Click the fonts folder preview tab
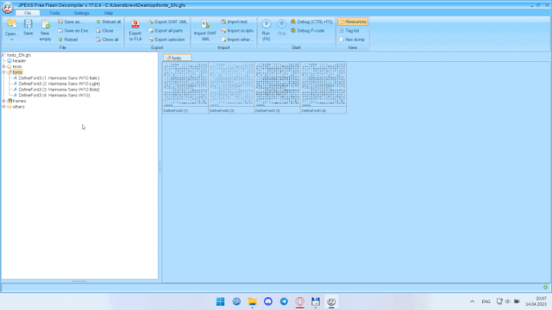 coord(177,58)
